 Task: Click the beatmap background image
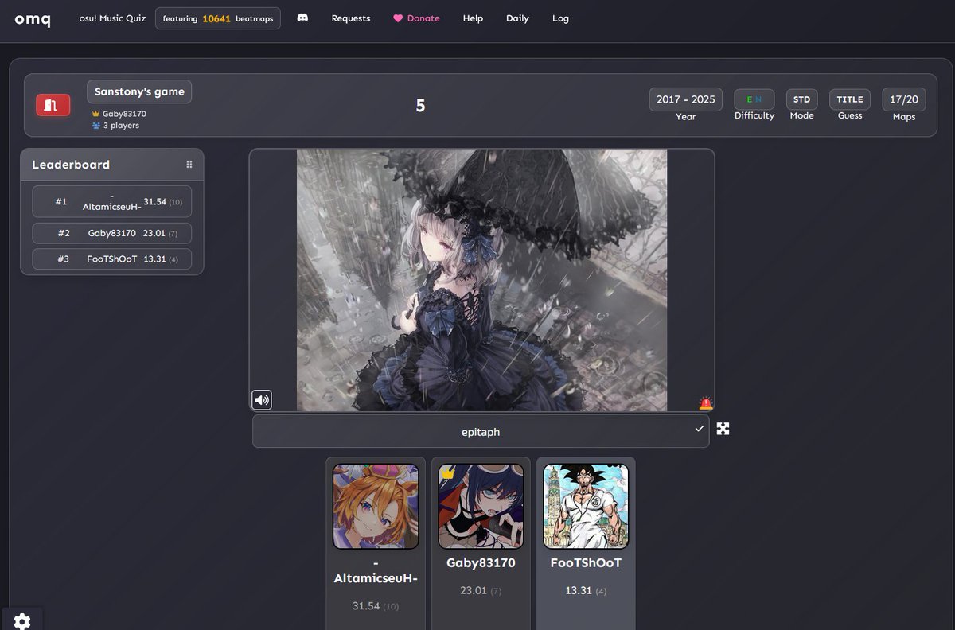tap(482, 280)
